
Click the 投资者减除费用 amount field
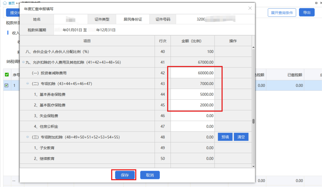coord(191,73)
